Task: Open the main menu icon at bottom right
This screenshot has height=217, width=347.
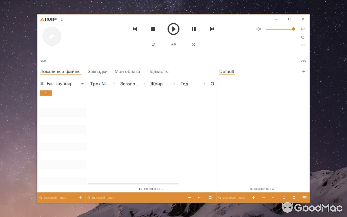Action: pyautogui.click(x=304, y=197)
